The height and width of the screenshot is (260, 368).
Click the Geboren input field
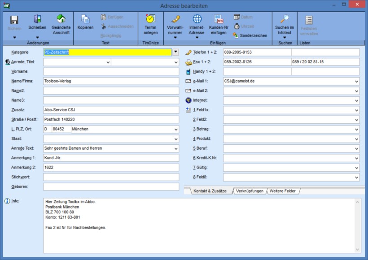pyautogui.click(x=111, y=186)
